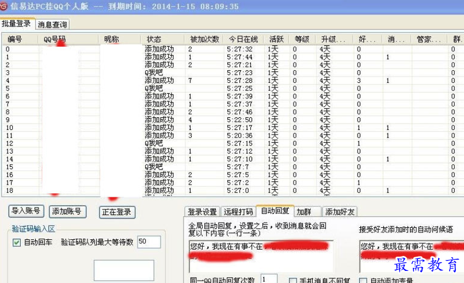Image resolution: width=464 pixels, height=283 pixels.
Task: Toggle the 自动添加变量 checkbox
Action: click(x=363, y=280)
